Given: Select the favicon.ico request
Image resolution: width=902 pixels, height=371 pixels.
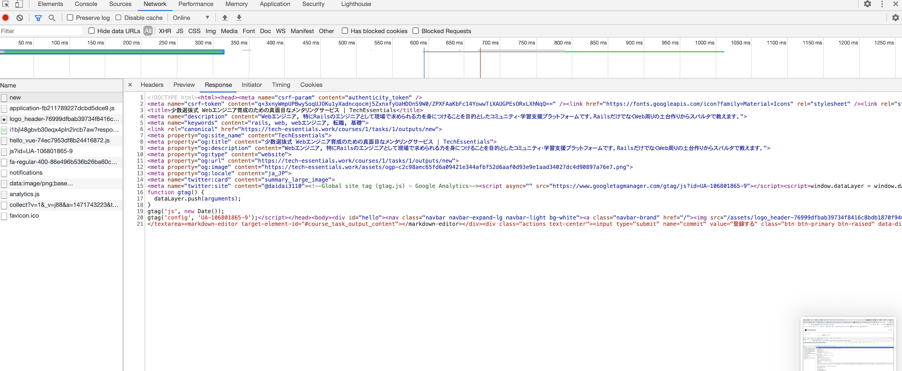Looking at the screenshot, I should 24,215.
